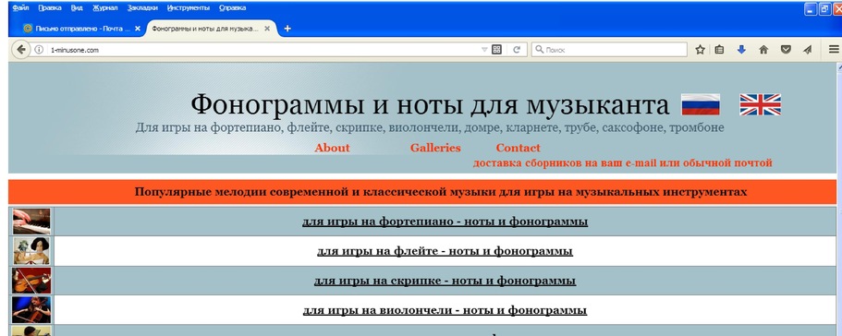Open the Инструменты menu

pyautogui.click(x=188, y=8)
